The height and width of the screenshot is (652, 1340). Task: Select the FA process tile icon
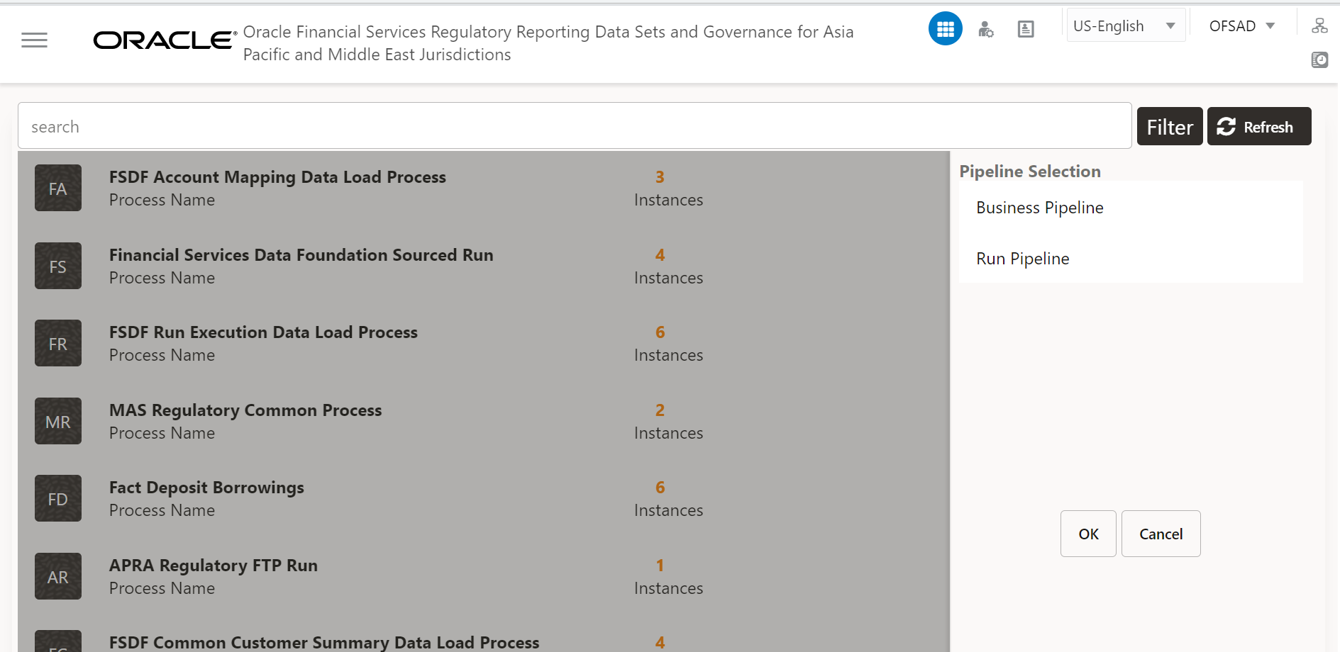click(57, 188)
